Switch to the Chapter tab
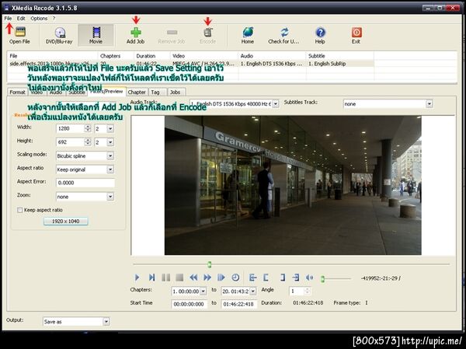The width and height of the screenshot is (466, 349). [137, 92]
